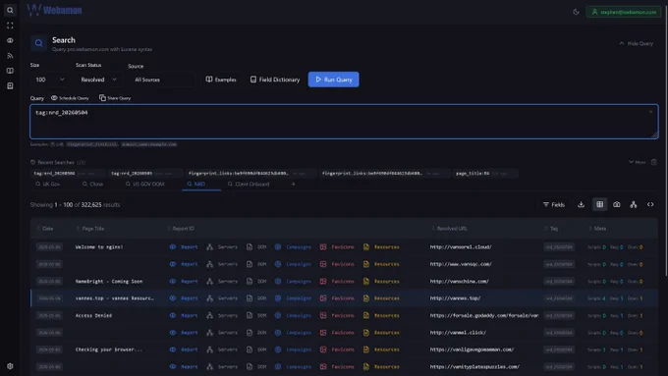Open the book icon in the sidebar
668x376 pixels.
pyautogui.click(x=10, y=71)
